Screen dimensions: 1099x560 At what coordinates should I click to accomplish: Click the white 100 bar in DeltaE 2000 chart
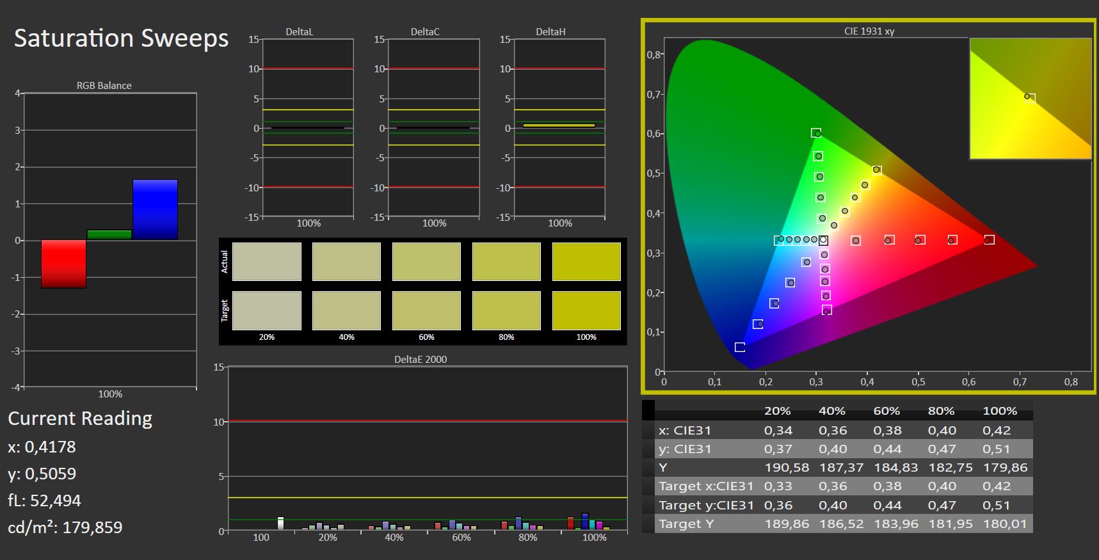pos(280,524)
